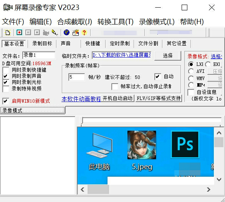This screenshot has height=202, width=225.
Task: Click the grey camcorder toolbar icon
Action: point(46,33)
